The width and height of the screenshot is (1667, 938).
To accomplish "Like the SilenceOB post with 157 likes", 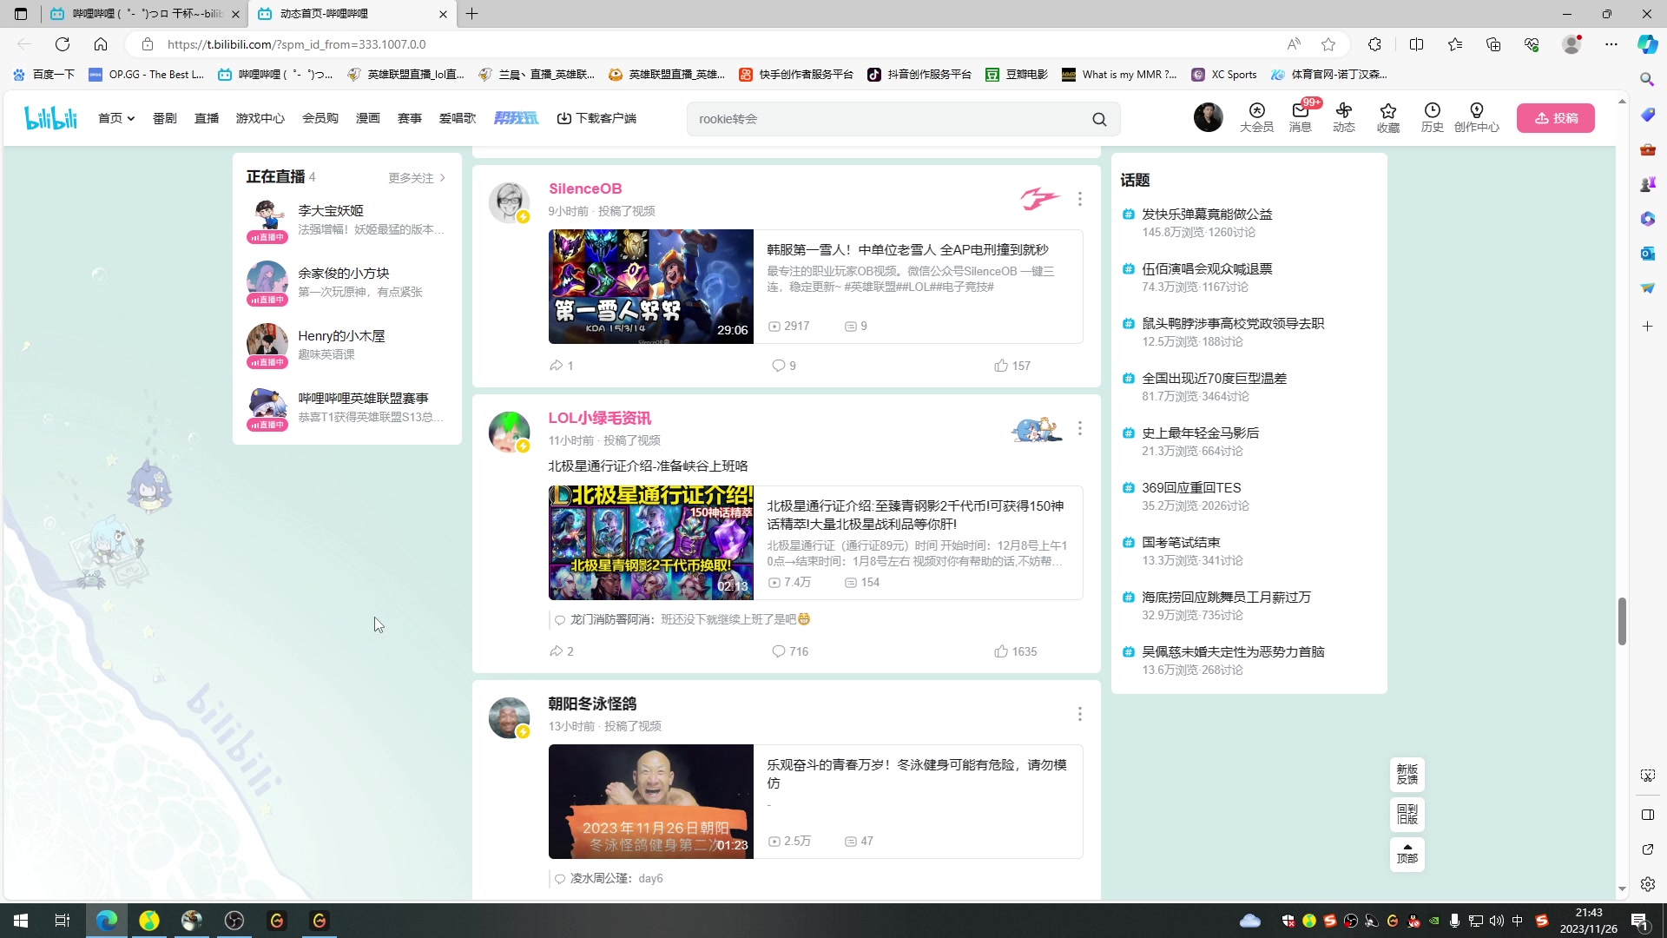I will coord(1012,366).
